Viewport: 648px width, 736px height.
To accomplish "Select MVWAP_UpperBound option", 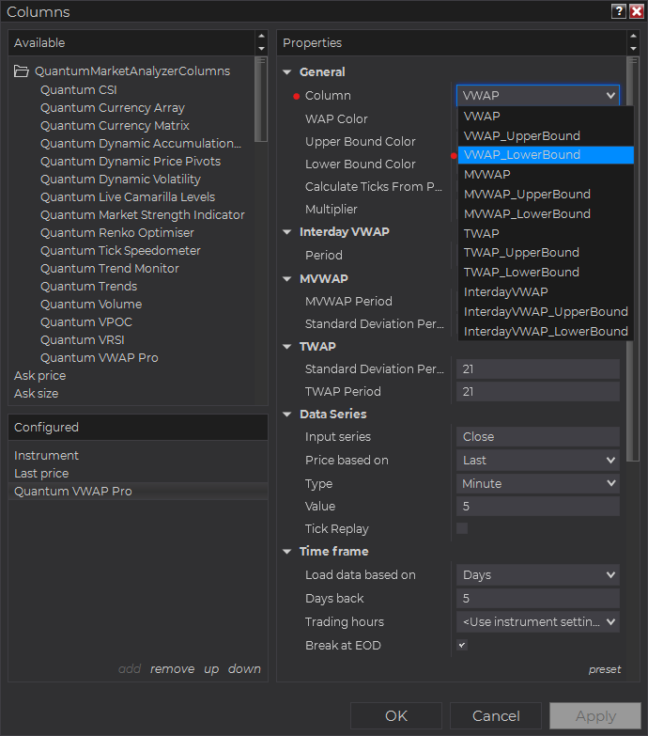I will 546,195.
